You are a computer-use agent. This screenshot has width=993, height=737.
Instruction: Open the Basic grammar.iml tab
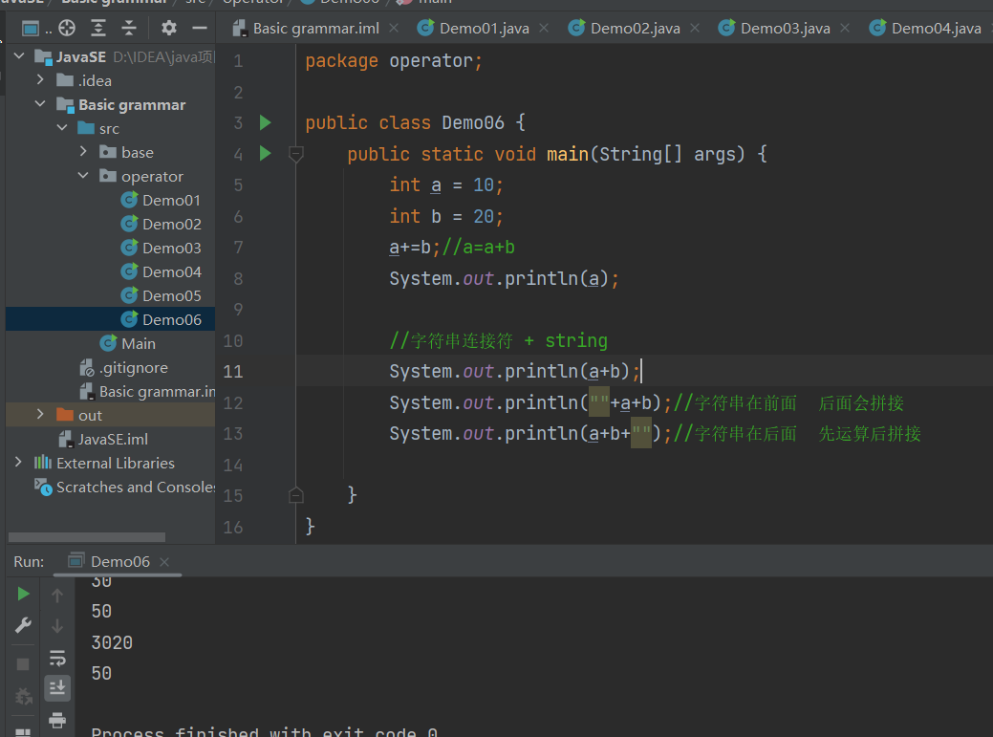click(x=315, y=28)
